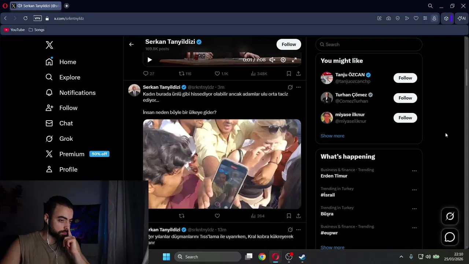Viewport: 469px width, 264px height.
Task: Open the floating Grok button
Action: click(450, 216)
